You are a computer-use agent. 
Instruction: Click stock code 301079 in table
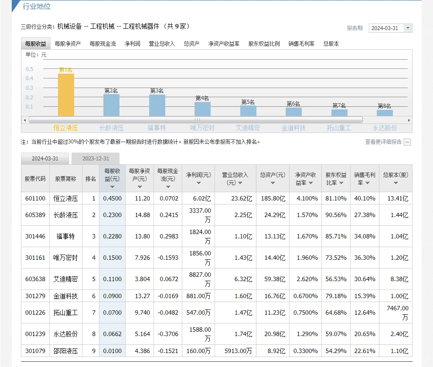35,351
